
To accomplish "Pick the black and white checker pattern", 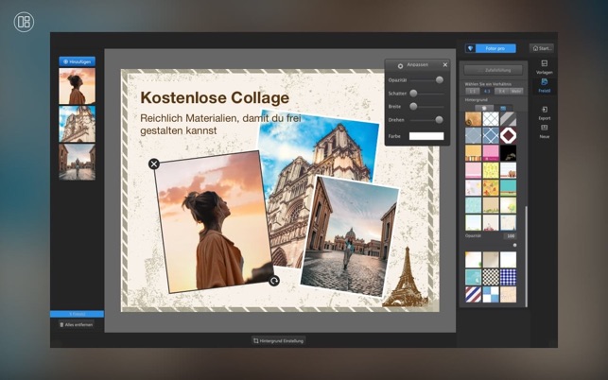I will tap(491, 277).
